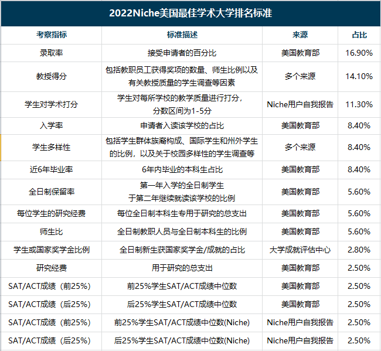
Task: Select the '占比' column header
Action: pyautogui.click(x=359, y=35)
